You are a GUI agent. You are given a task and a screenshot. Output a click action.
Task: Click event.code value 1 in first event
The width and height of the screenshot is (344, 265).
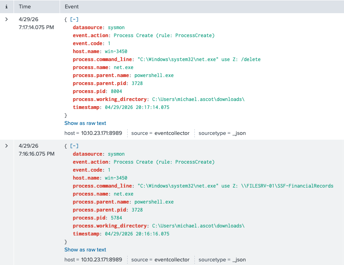pyautogui.click(x=109, y=44)
